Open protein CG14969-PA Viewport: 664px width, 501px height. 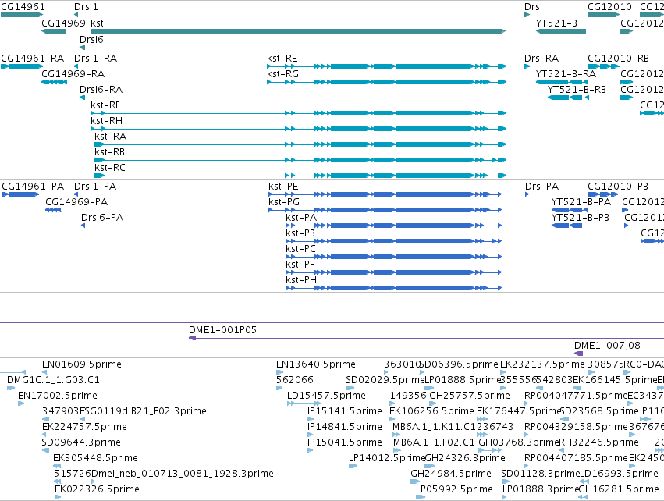point(76,202)
